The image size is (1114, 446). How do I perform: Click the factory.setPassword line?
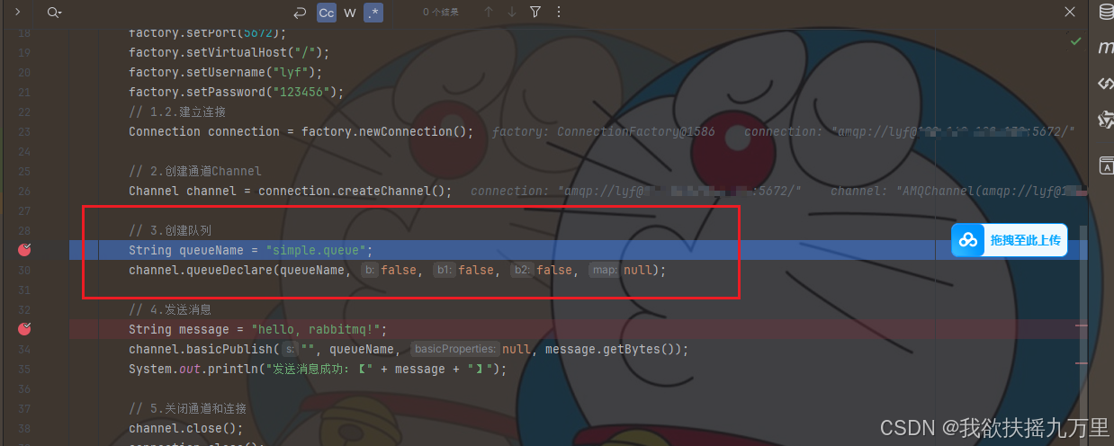(x=237, y=92)
